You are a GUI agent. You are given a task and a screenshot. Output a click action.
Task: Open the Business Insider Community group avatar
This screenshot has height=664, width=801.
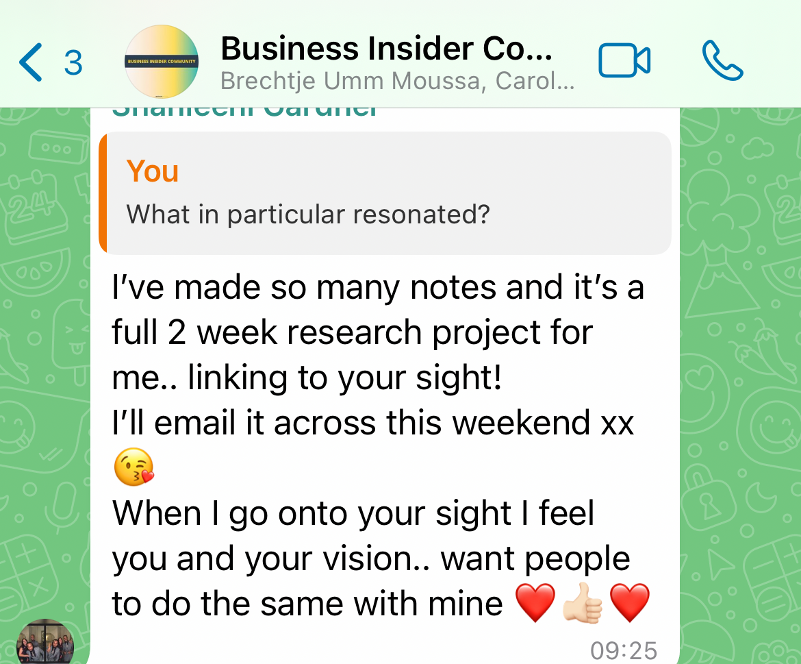[162, 62]
